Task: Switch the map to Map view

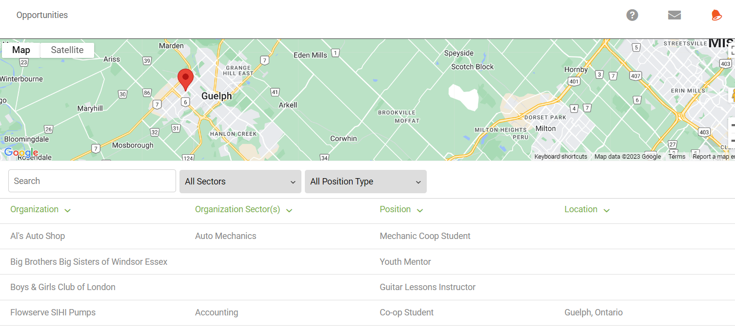Action: coord(21,50)
